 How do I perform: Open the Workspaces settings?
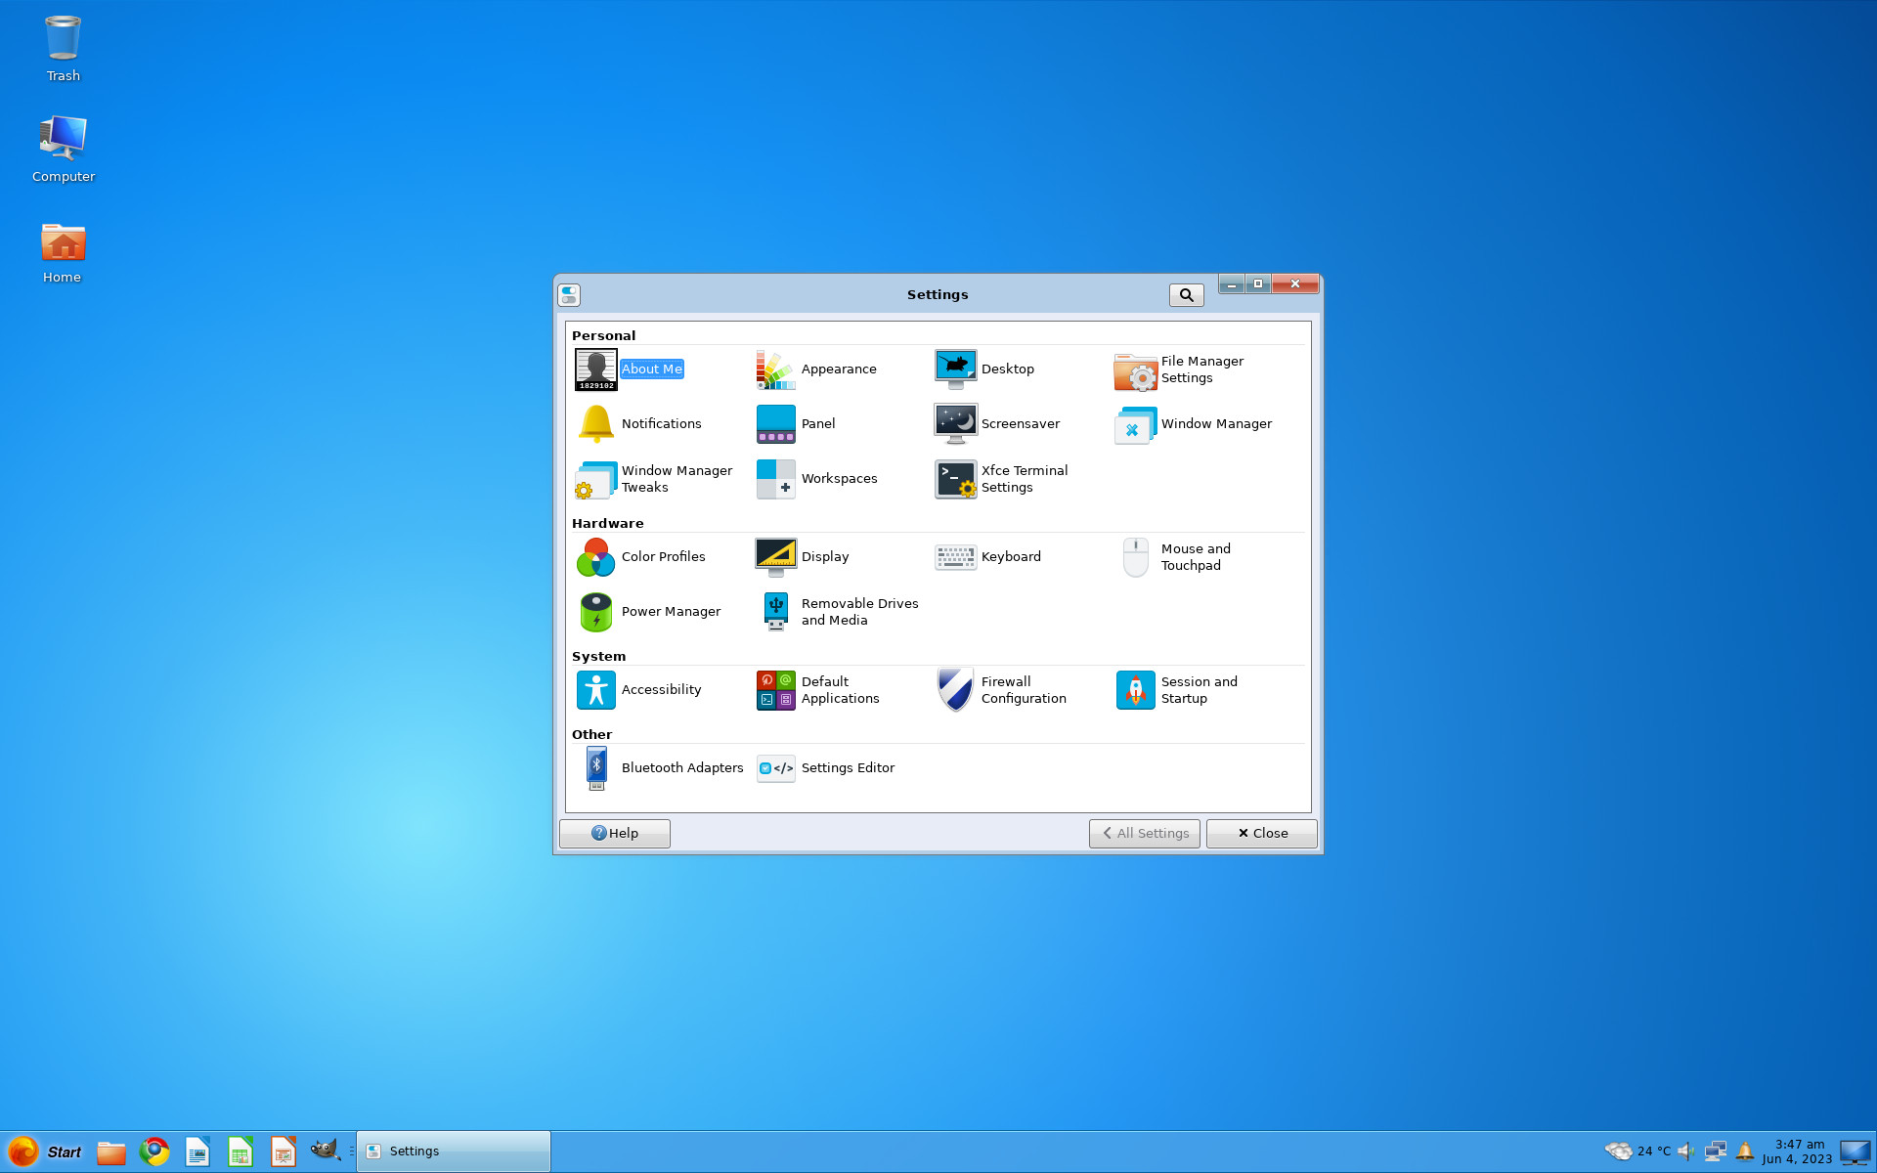click(816, 479)
